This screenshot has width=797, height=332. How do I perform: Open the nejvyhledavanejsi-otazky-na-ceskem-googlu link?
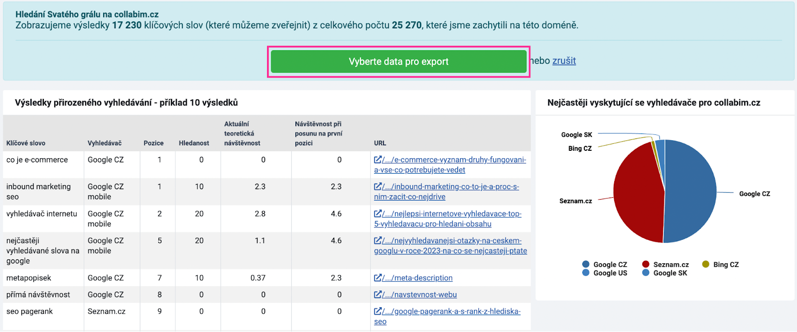(x=451, y=245)
